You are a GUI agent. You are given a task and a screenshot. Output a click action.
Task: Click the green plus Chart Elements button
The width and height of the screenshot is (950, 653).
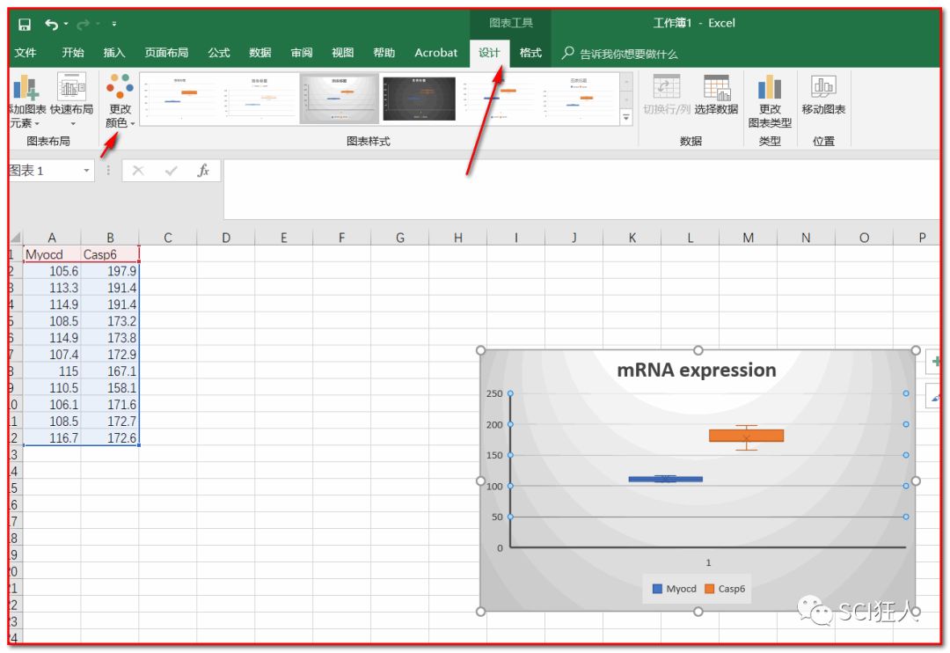pyautogui.click(x=936, y=362)
